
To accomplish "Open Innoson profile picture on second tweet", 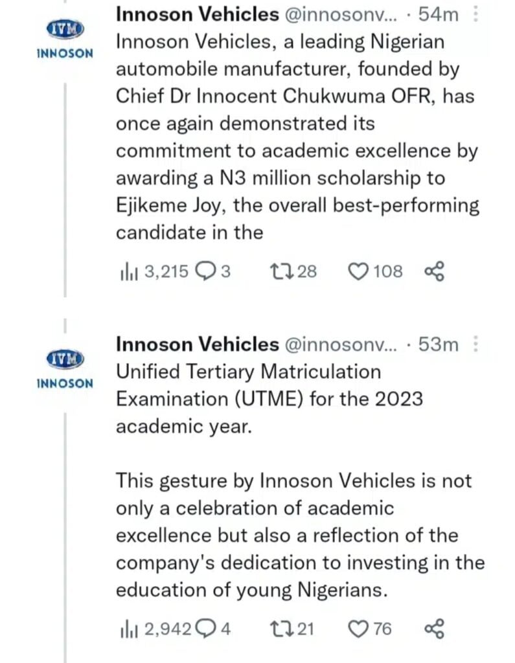I will 65,358.
